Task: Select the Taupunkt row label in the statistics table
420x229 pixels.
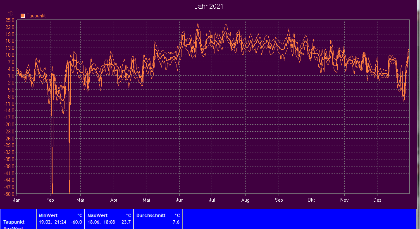Action: [14, 222]
